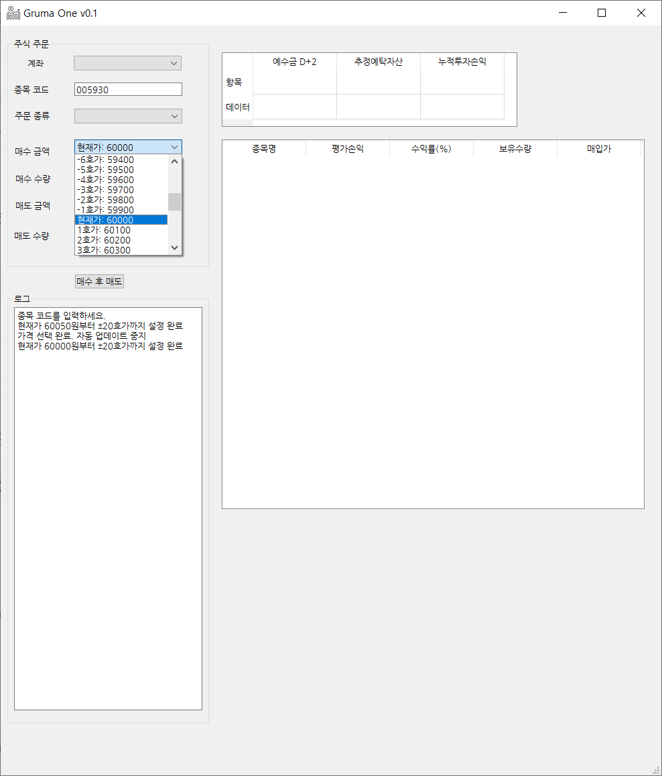Click the 보유수량 column header

pyautogui.click(x=515, y=148)
